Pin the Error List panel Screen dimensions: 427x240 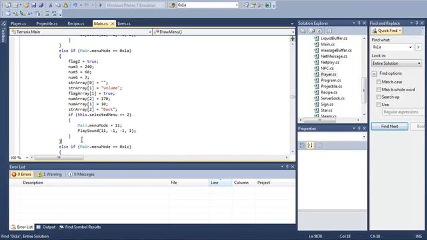288,167
